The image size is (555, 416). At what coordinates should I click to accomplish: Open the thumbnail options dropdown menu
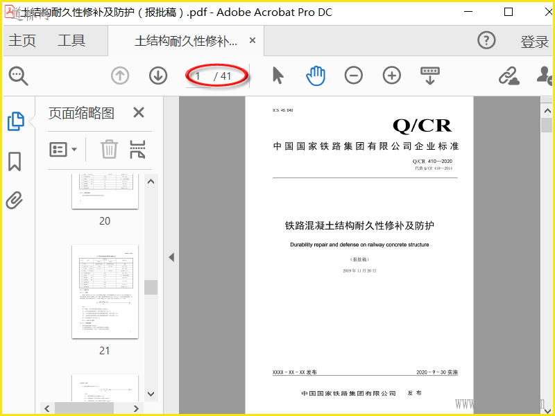(x=63, y=149)
